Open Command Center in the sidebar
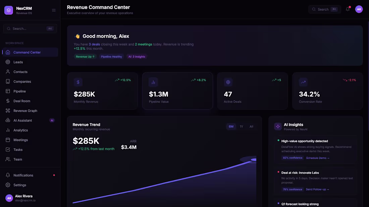The height and width of the screenshot is (207, 369). [30, 52]
